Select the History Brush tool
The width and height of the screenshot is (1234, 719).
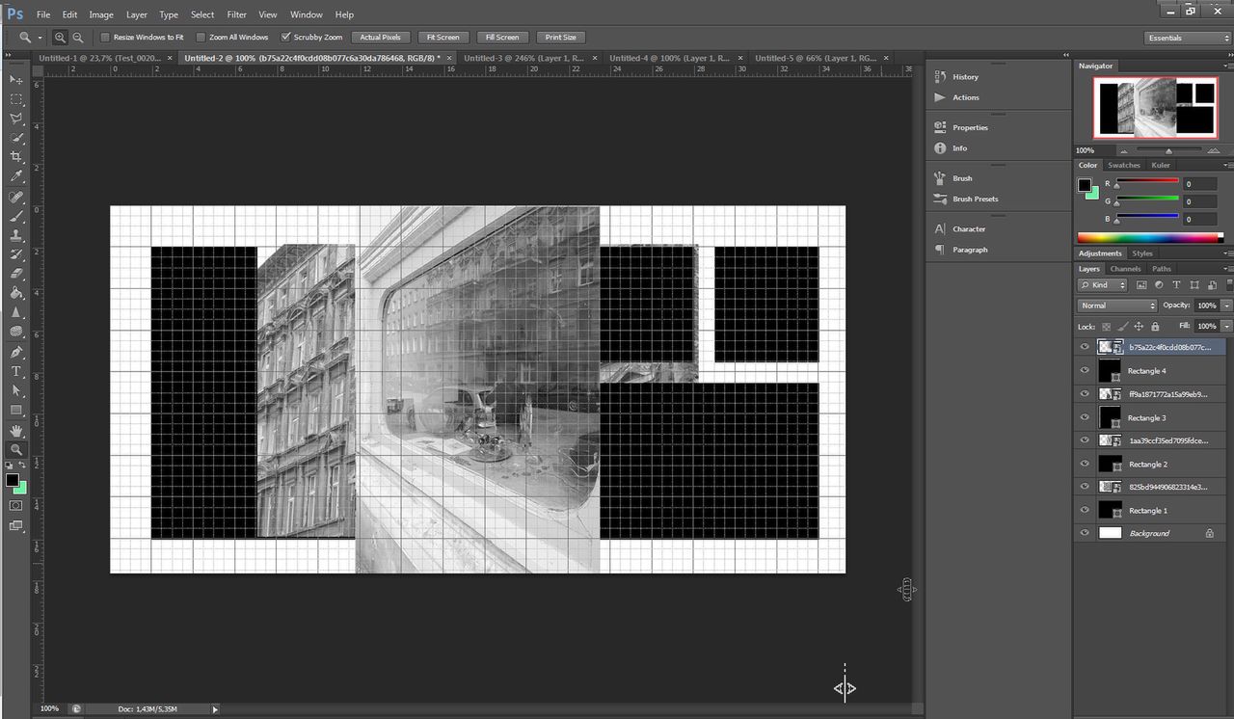16,254
